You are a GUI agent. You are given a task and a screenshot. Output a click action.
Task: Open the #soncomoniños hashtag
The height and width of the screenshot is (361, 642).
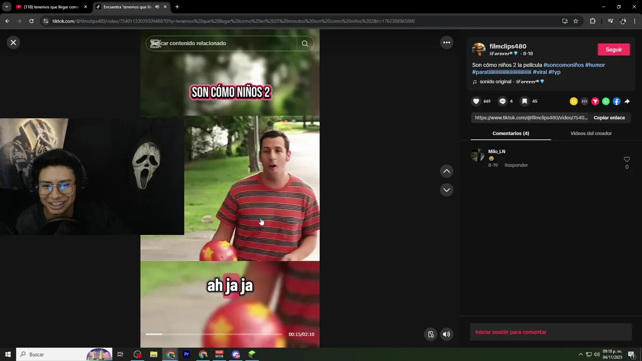pos(563,65)
